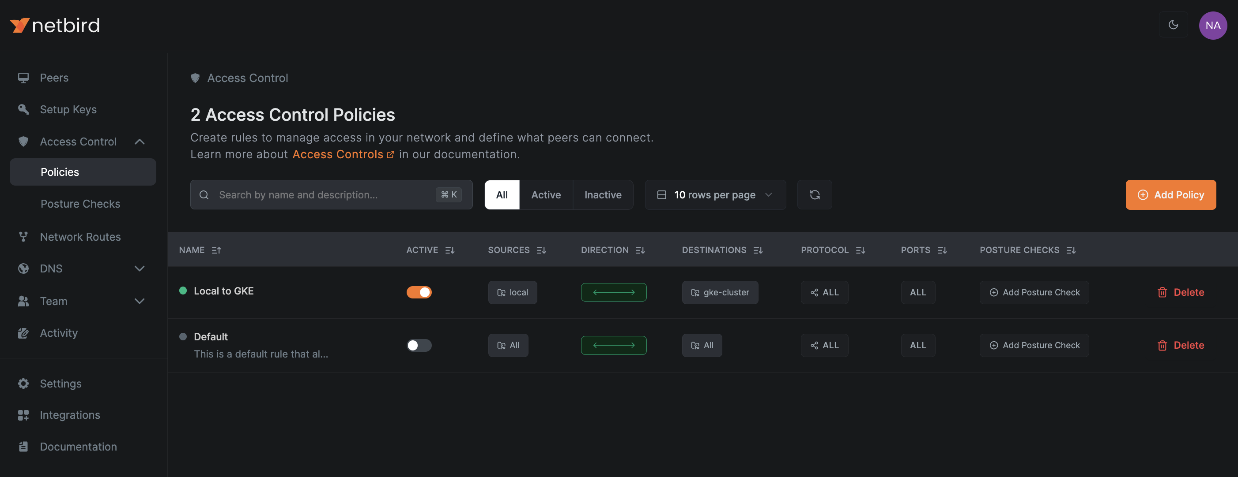Click the Netbird logo
1238x477 pixels.
pos(54,25)
